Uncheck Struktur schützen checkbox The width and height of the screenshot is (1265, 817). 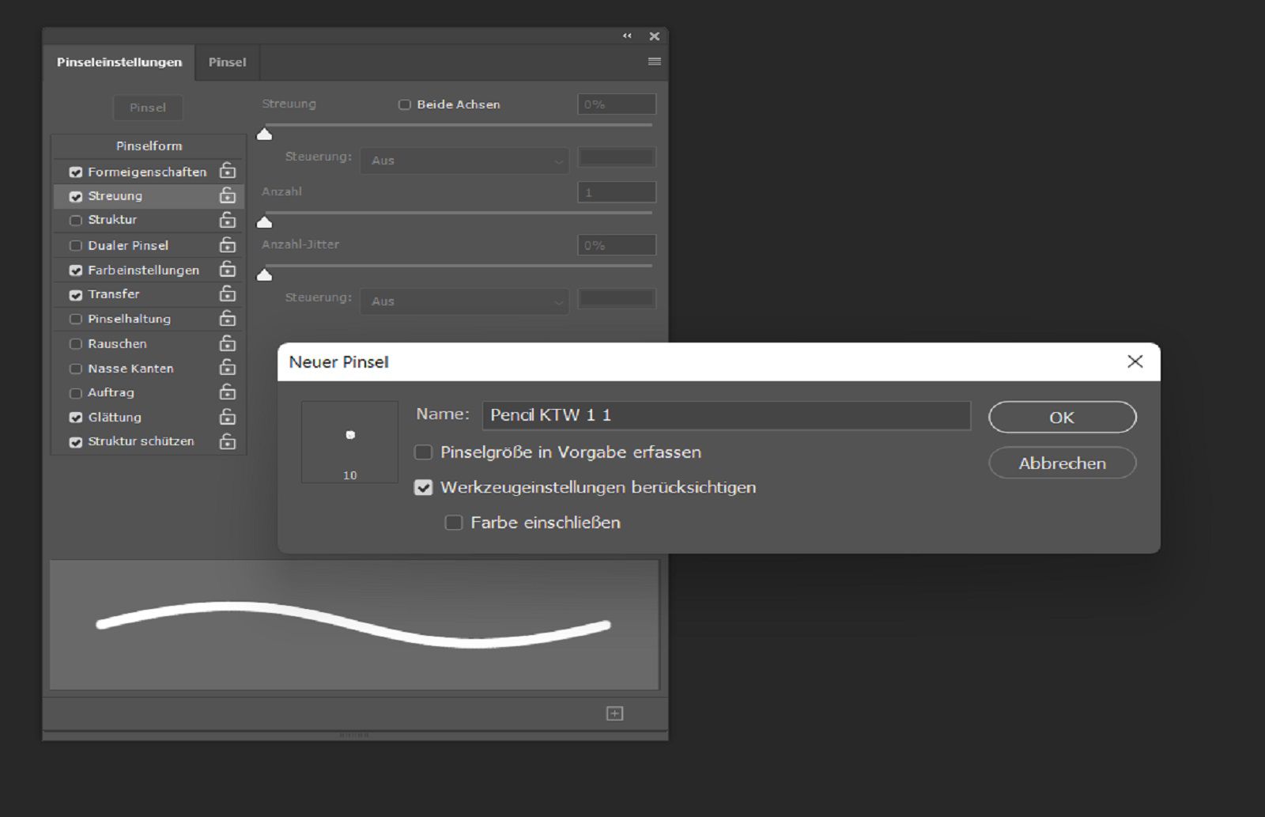[76, 442]
